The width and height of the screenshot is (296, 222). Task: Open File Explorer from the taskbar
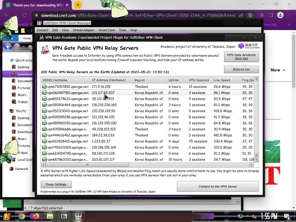[50, 216]
